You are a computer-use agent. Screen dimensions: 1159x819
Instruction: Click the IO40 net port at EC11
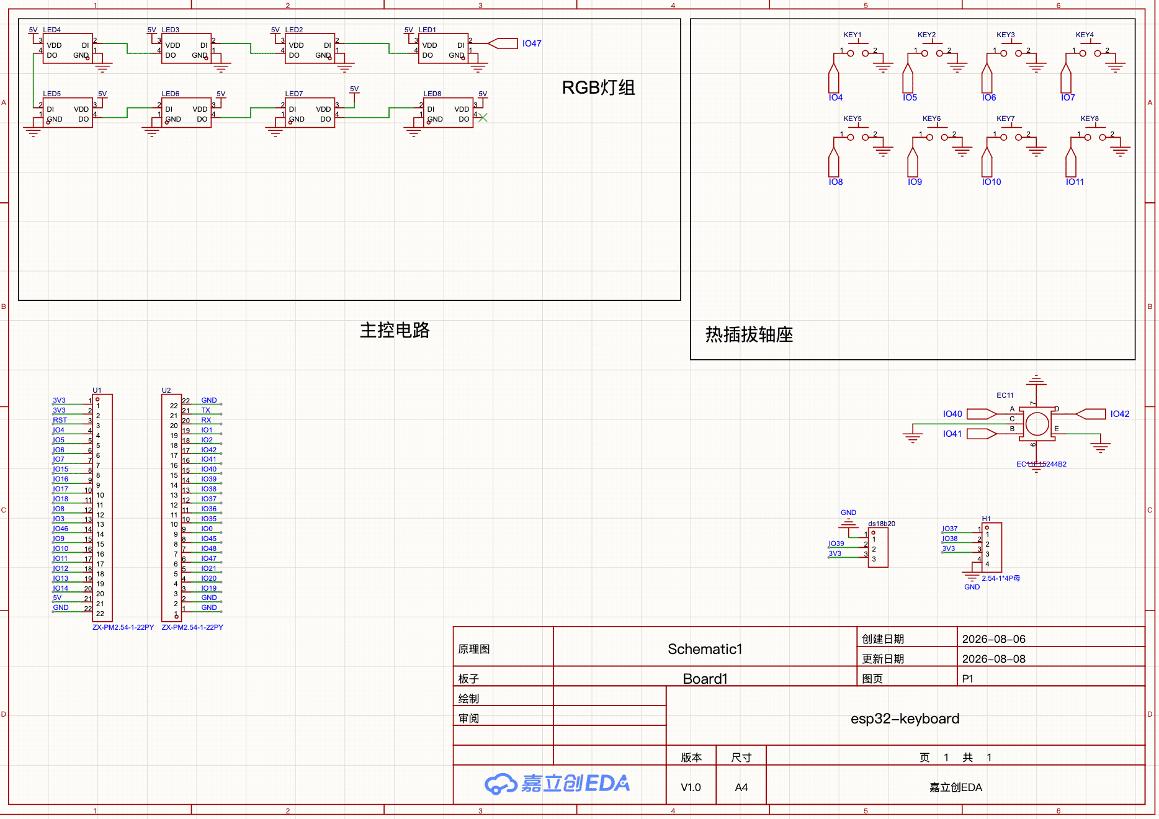pos(982,414)
